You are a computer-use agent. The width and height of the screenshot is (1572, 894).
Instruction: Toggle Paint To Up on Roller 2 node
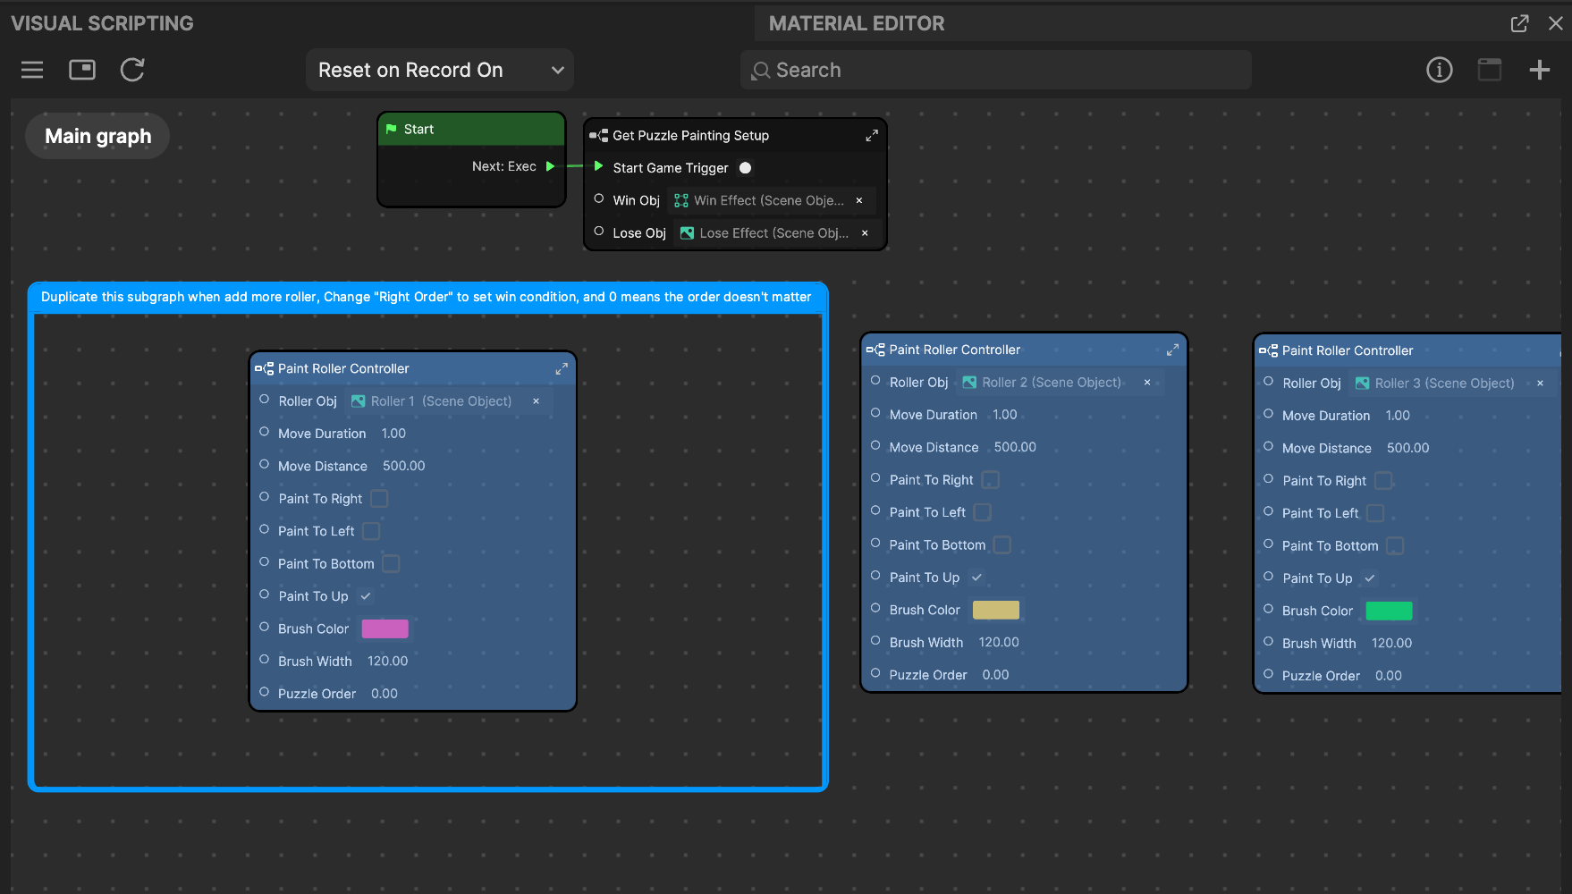pos(976,578)
